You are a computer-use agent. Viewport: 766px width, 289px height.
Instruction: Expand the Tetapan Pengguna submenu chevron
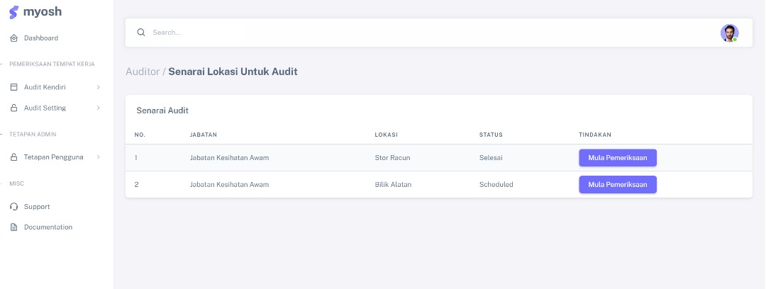[x=98, y=157]
